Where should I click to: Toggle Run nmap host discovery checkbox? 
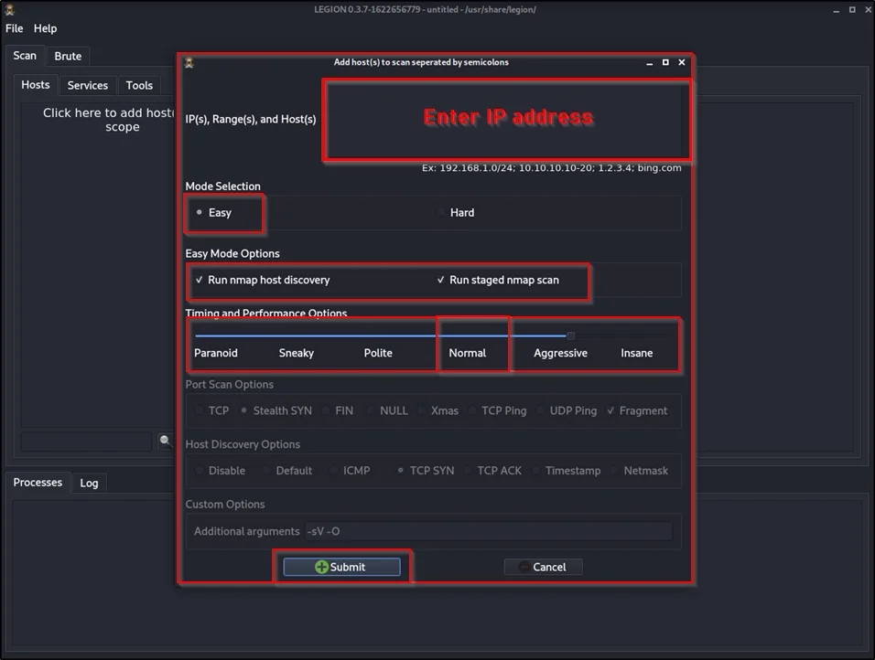point(200,281)
